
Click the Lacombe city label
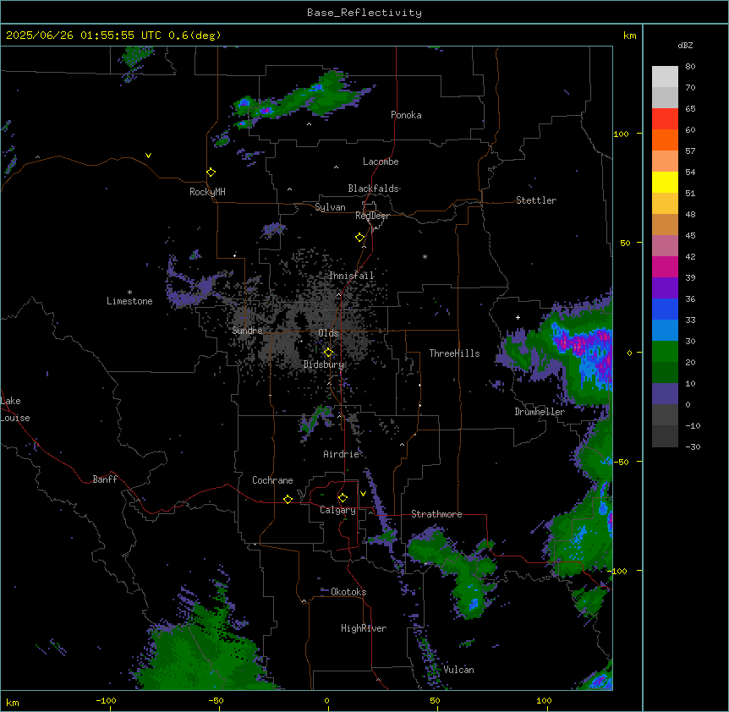pyautogui.click(x=381, y=162)
